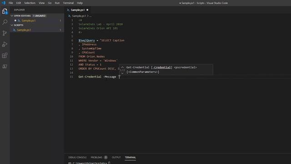This screenshot has height=164, width=291.
Task: Click the VS Code logo icon
Action: (4, 3)
